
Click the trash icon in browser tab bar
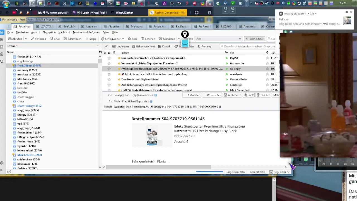coord(209,13)
